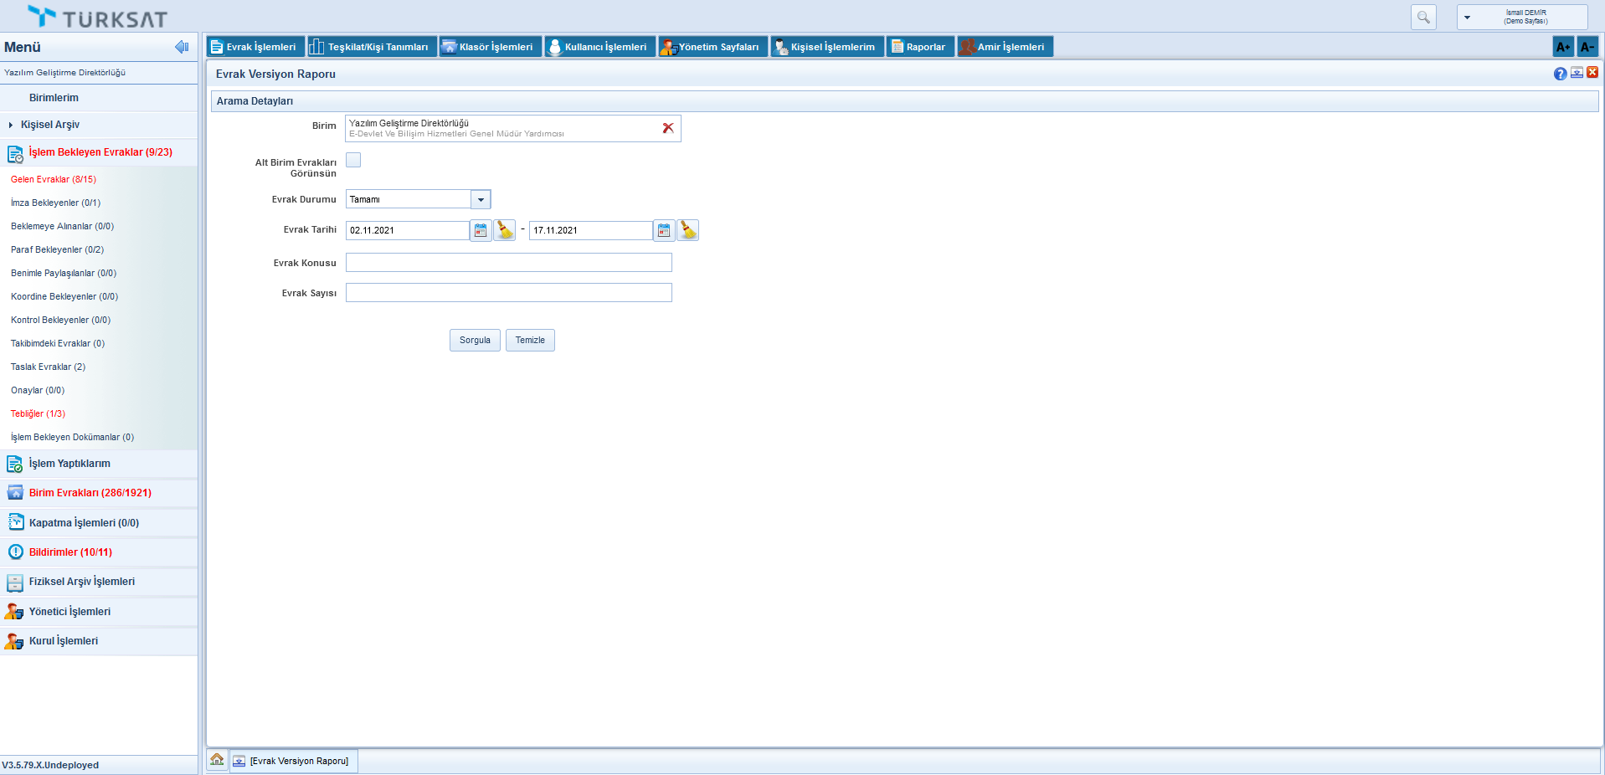
Task: Open Kişisel İşlemlerim menu
Action: tap(828, 47)
